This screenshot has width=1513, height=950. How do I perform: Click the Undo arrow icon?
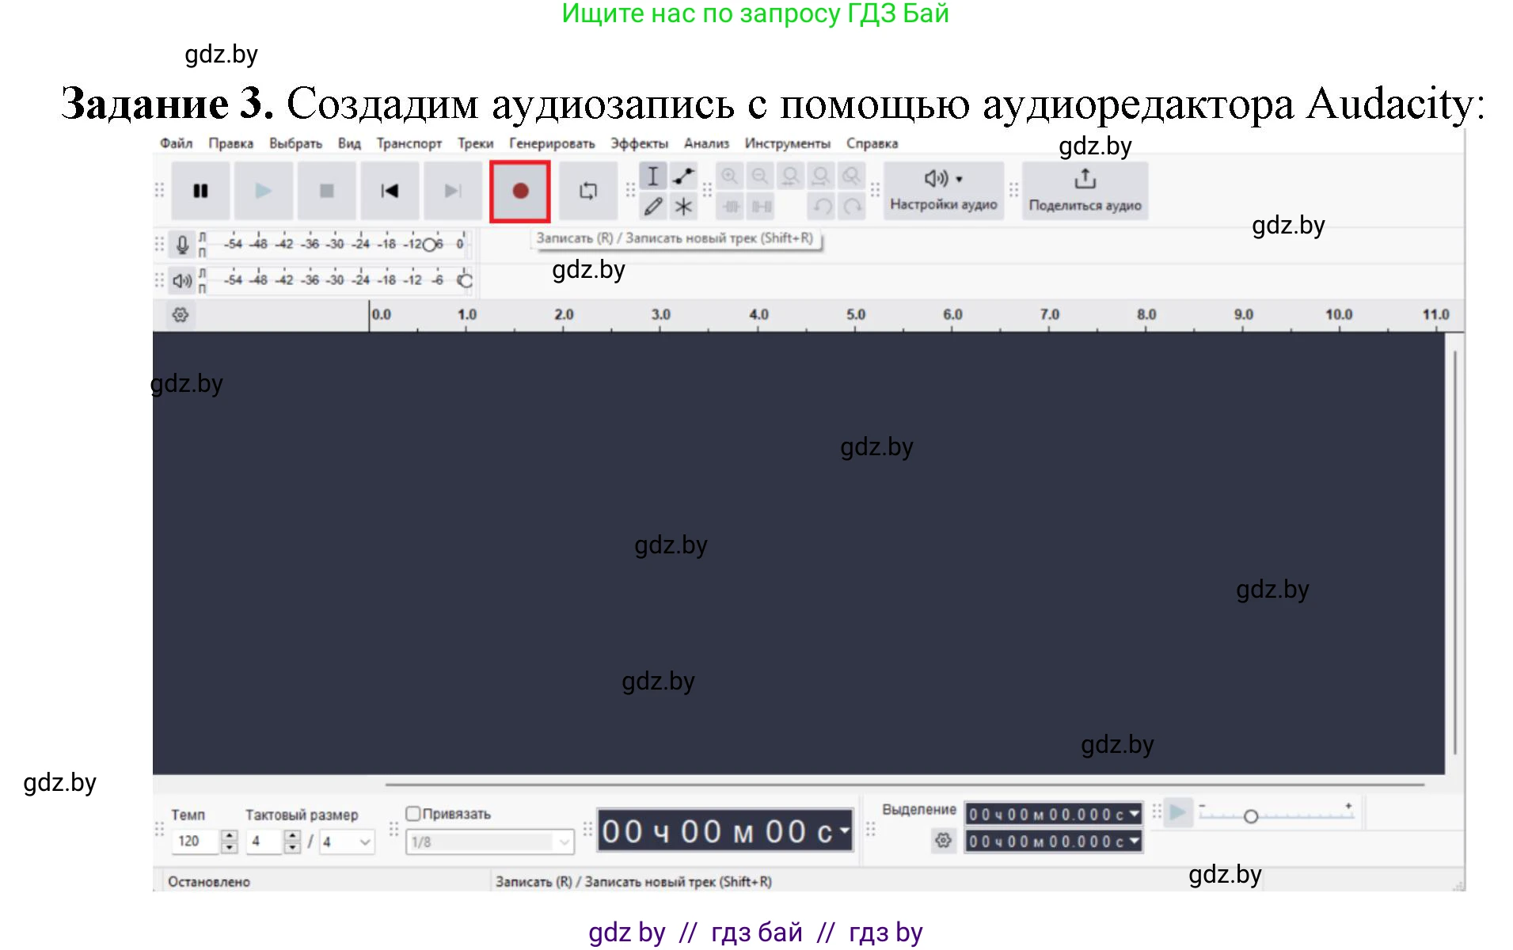coord(821,207)
